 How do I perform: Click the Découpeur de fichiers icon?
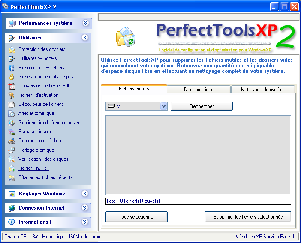[x=12, y=105]
